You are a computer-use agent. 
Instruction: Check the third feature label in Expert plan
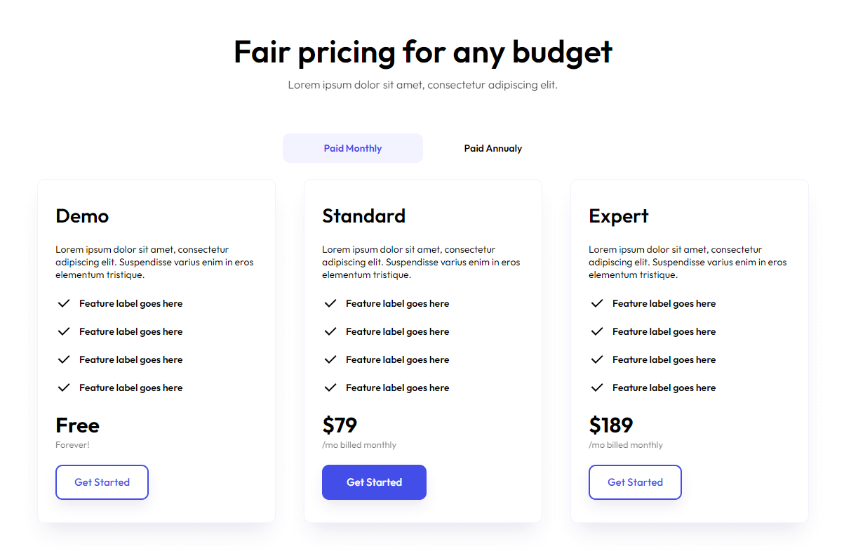tap(664, 359)
